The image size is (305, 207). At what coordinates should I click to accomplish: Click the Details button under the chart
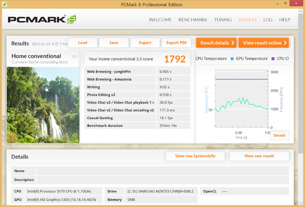[279, 136]
